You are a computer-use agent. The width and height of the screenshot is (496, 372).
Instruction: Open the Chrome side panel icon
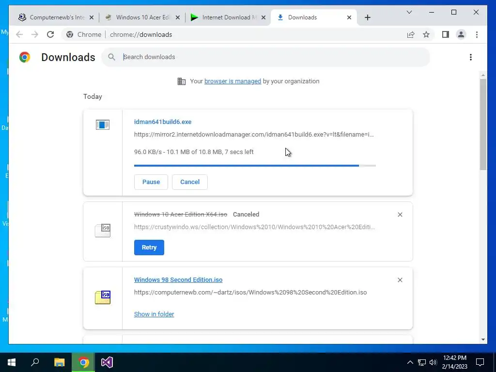446,34
